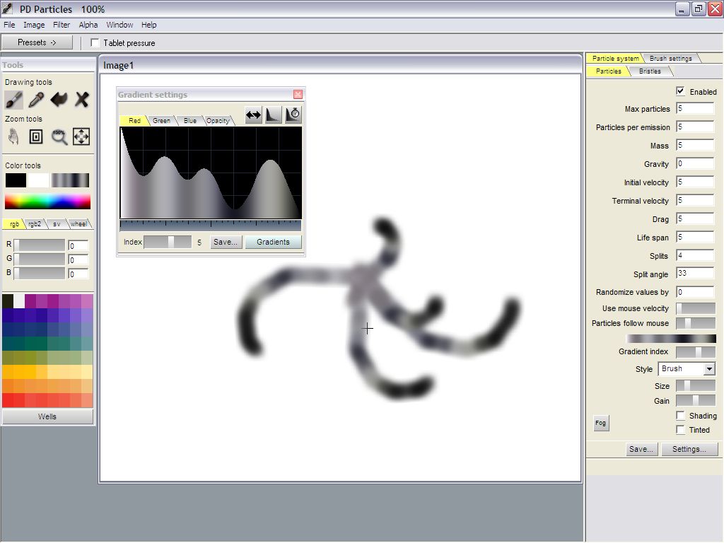The height and width of the screenshot is (543, 724).
Task: Click the Gradients button
Action: point(273,242)
